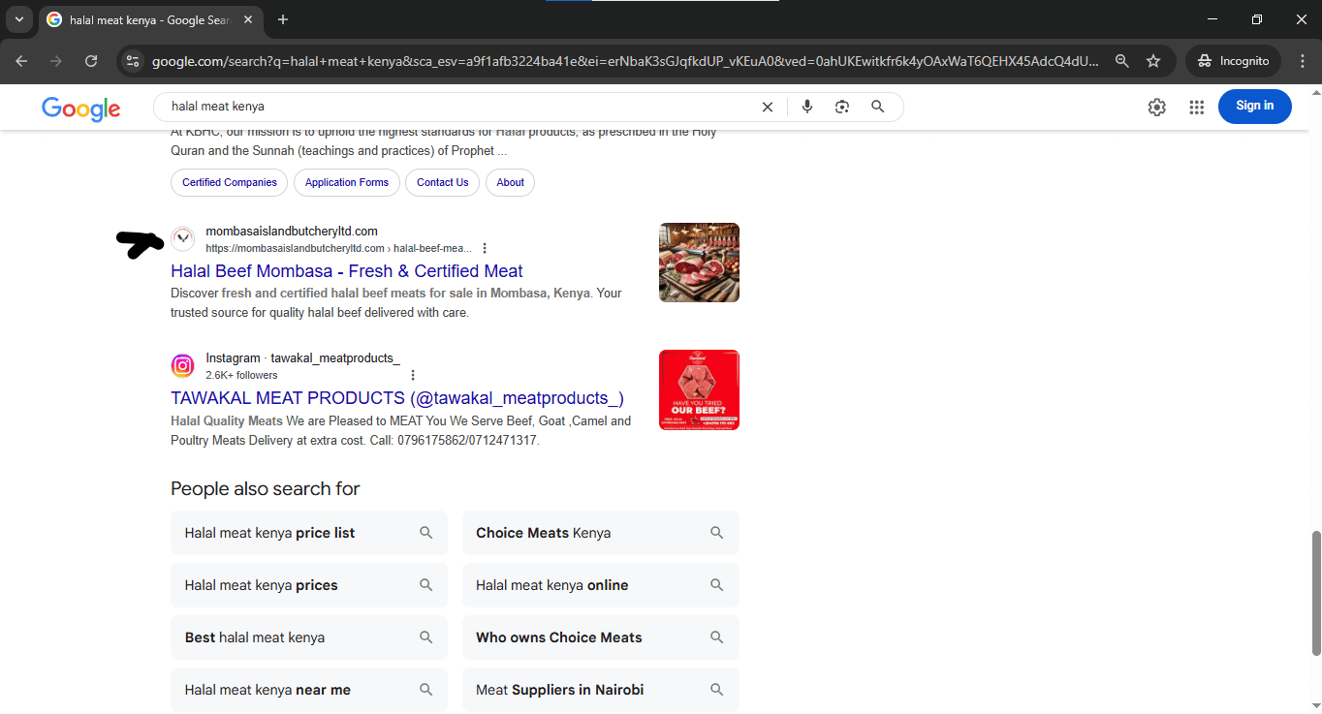Click the Google search box text
The image size is (1322, 714).
(x=218, y=107)
